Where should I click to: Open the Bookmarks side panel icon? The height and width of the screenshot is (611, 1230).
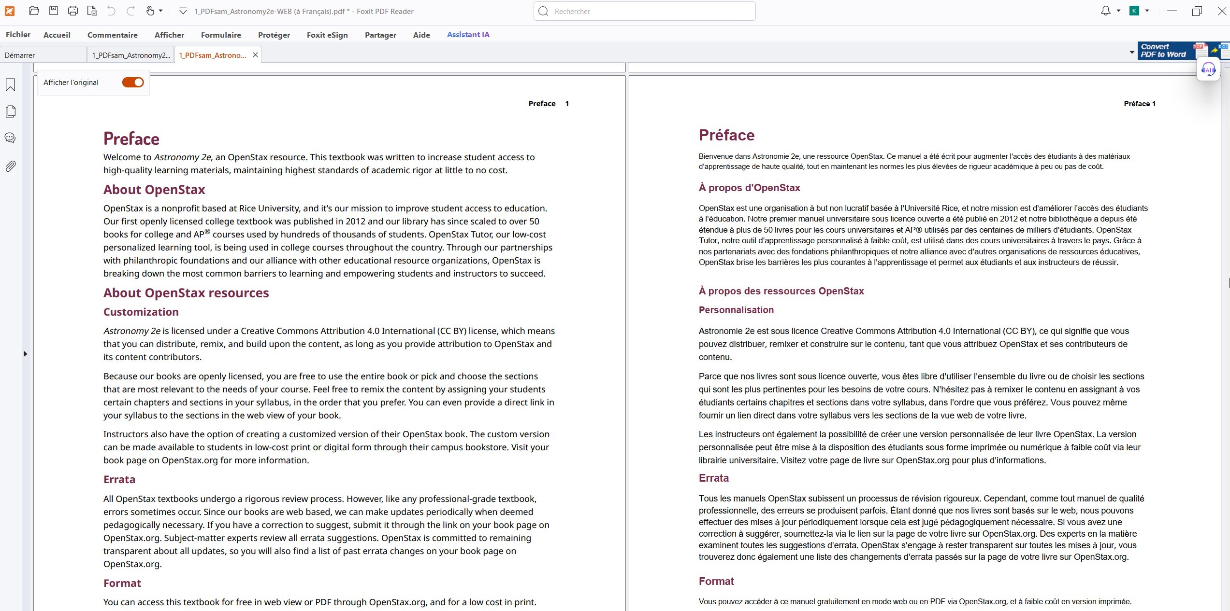pos(10,85)
